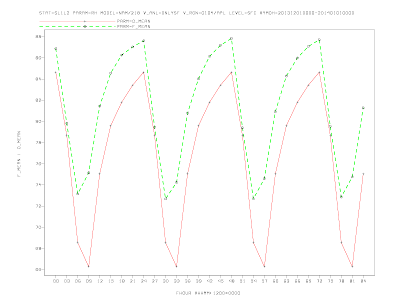Select the O_MEAN minimum marker at hour 09
Screen dimensions: 396x306
coord(88,266)
